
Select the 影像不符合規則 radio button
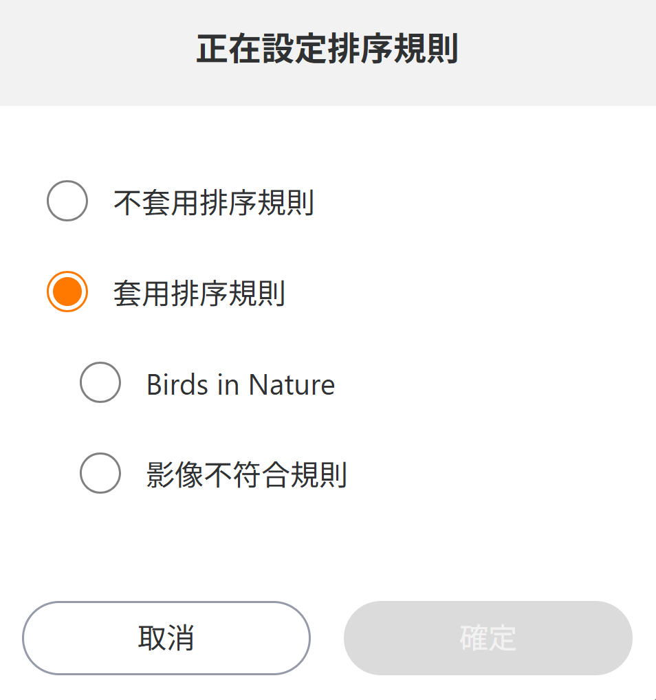(x=100, y=473)
